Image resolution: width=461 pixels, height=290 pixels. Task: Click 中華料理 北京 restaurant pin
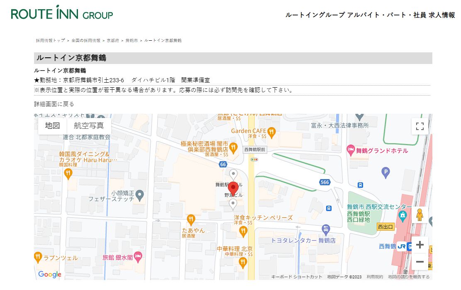click(x=243, y=263)
